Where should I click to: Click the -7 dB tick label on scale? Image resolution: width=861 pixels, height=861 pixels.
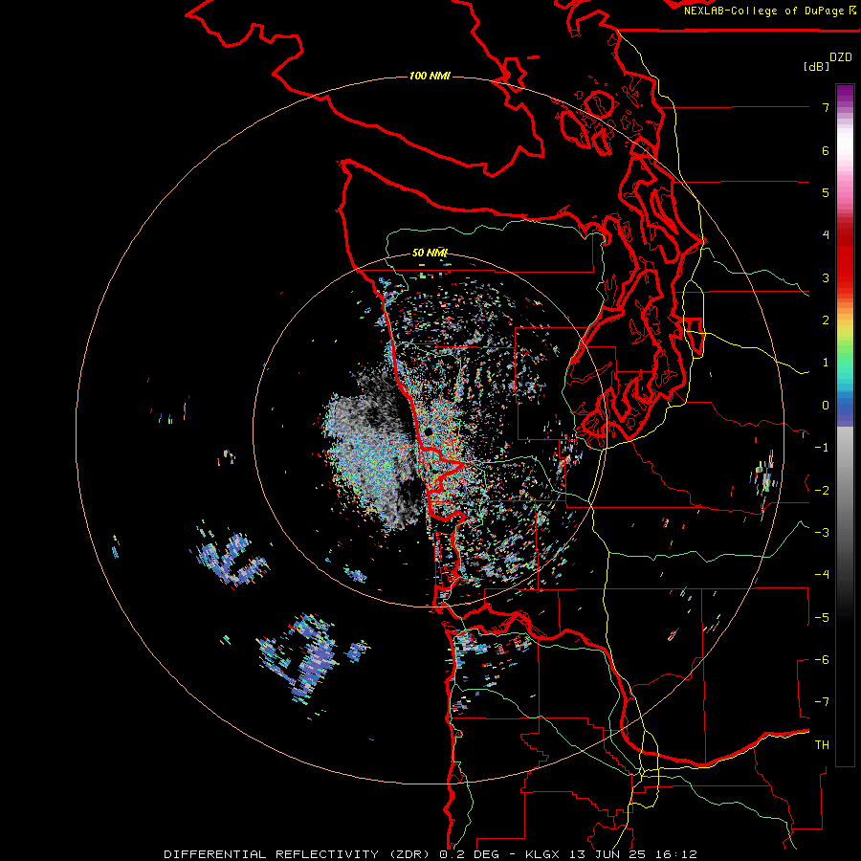coord(822,702)
